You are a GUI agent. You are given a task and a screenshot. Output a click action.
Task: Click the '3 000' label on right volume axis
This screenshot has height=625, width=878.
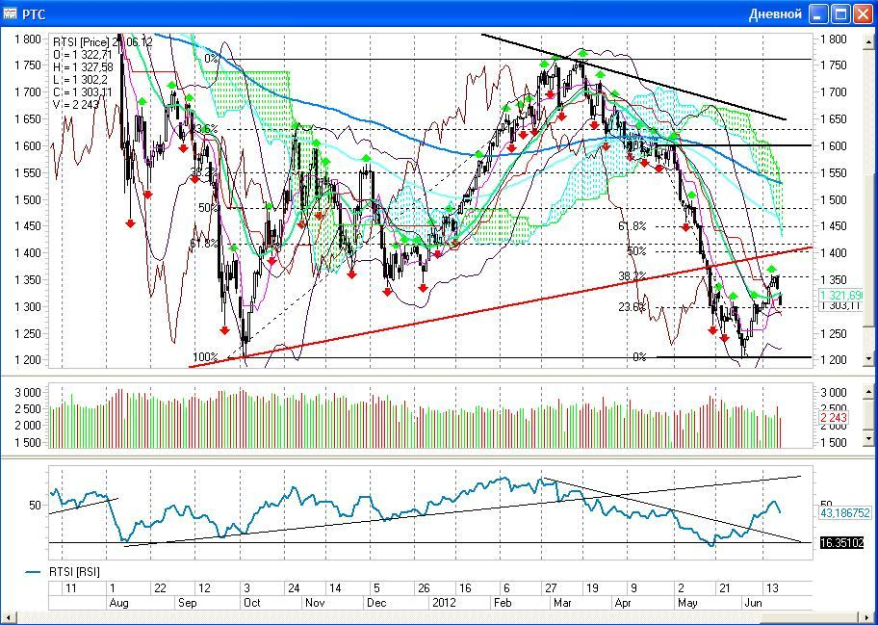833,392
